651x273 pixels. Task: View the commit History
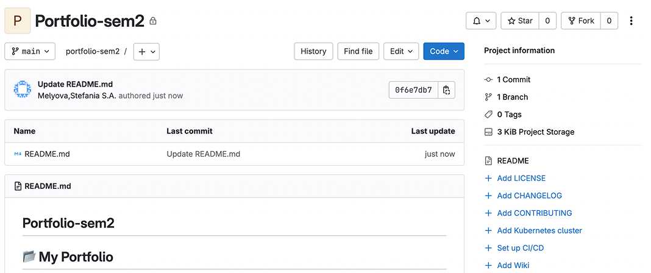313,51
